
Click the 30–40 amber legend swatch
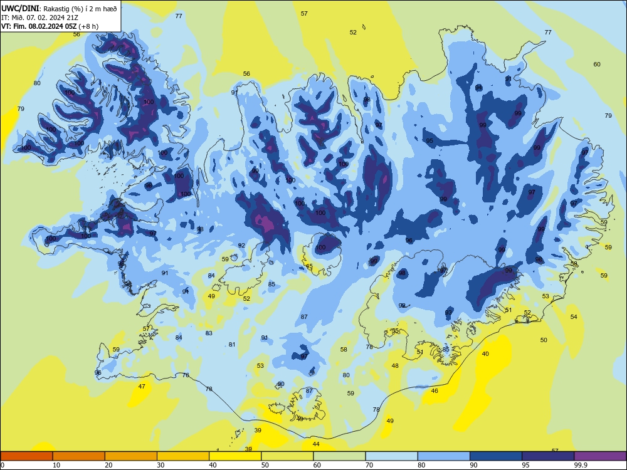click(x=183, y=456)
